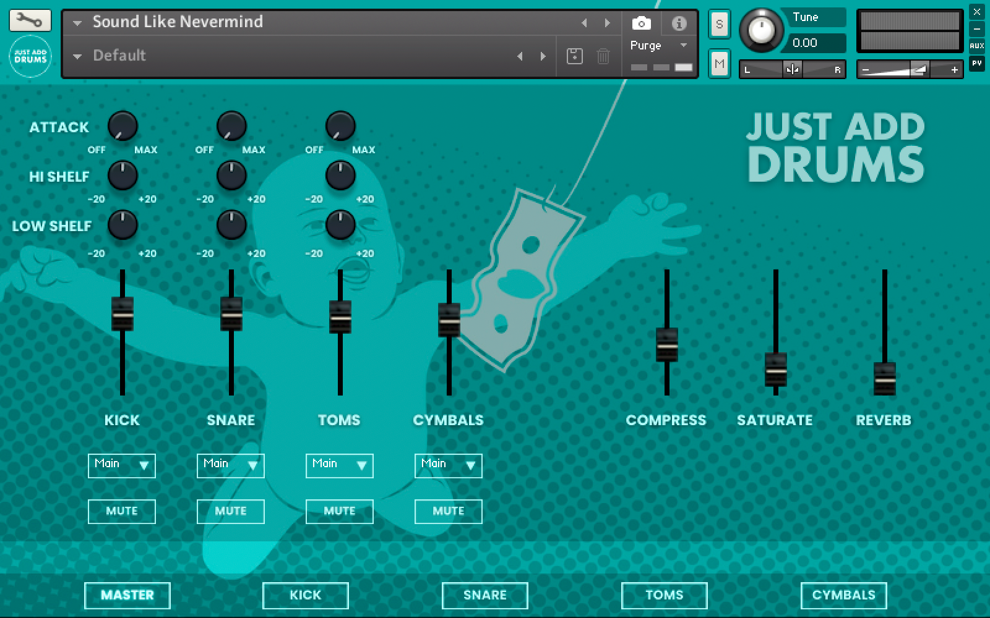Click the Toms Low Shelf knob
The width and height of the screenshot is (990, 618).
click(340, 225)
